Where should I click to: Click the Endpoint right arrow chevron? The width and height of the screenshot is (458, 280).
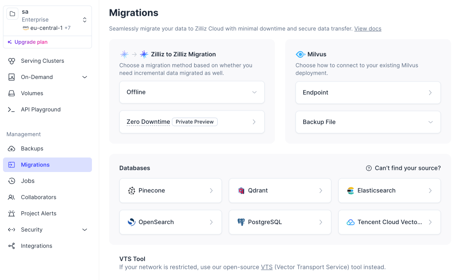[x=430, y=93]
